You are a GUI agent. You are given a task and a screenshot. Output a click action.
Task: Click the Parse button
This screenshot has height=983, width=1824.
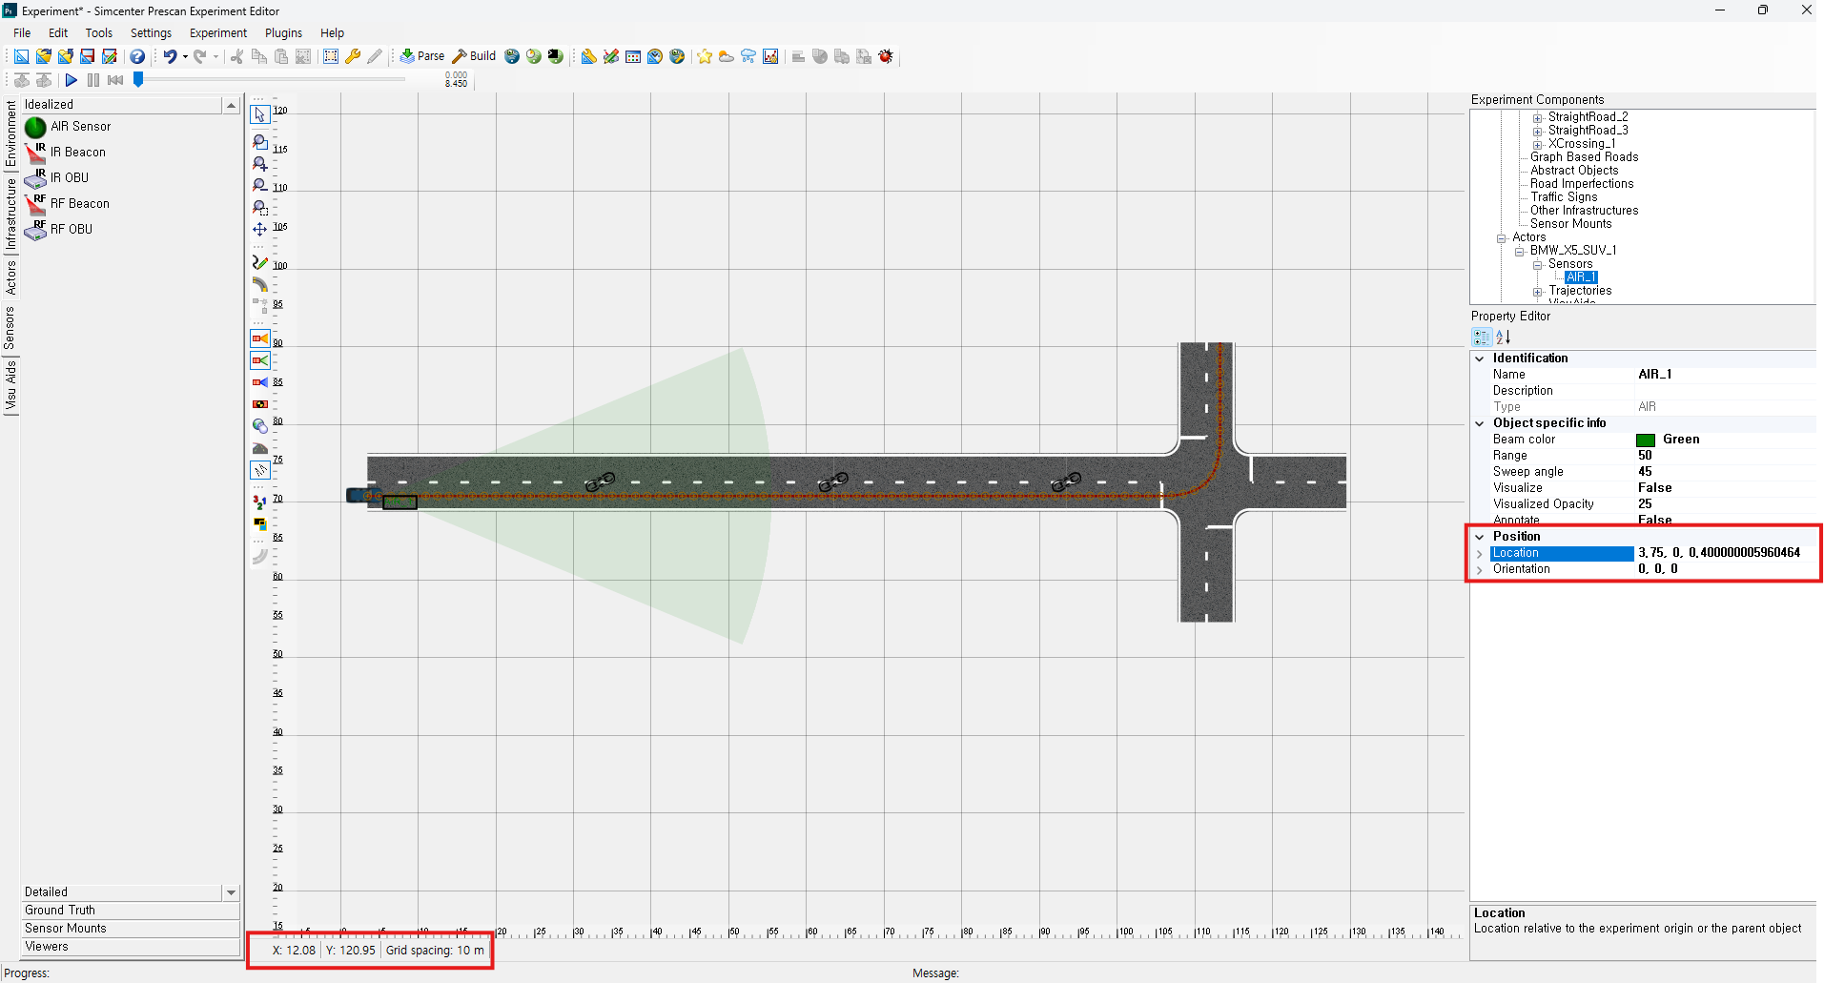click(422, 56)
